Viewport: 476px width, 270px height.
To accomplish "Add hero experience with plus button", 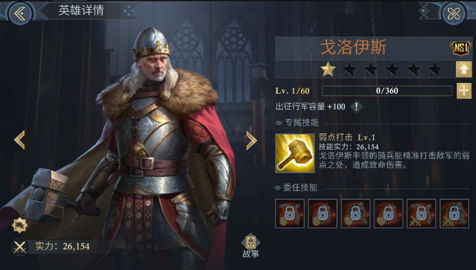I will pyautogui.click(x=464, y=91).
